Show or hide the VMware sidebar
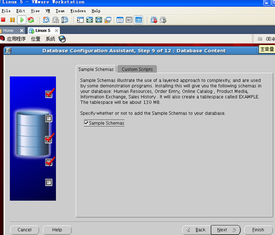This screenshot has height=235, width=275. click(x=80, y=20)
